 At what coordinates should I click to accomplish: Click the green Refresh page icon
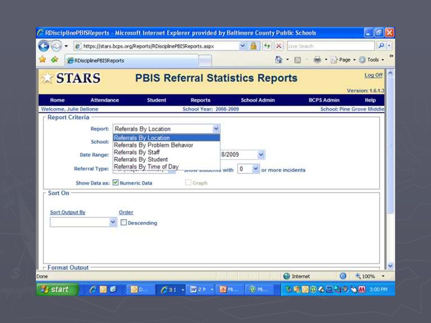(x=267, y=46)
